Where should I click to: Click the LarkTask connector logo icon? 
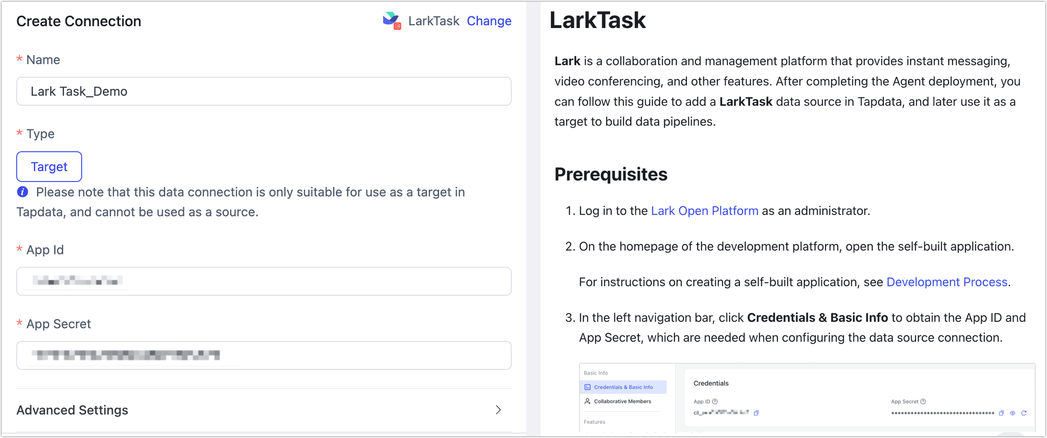pos(391,20)
